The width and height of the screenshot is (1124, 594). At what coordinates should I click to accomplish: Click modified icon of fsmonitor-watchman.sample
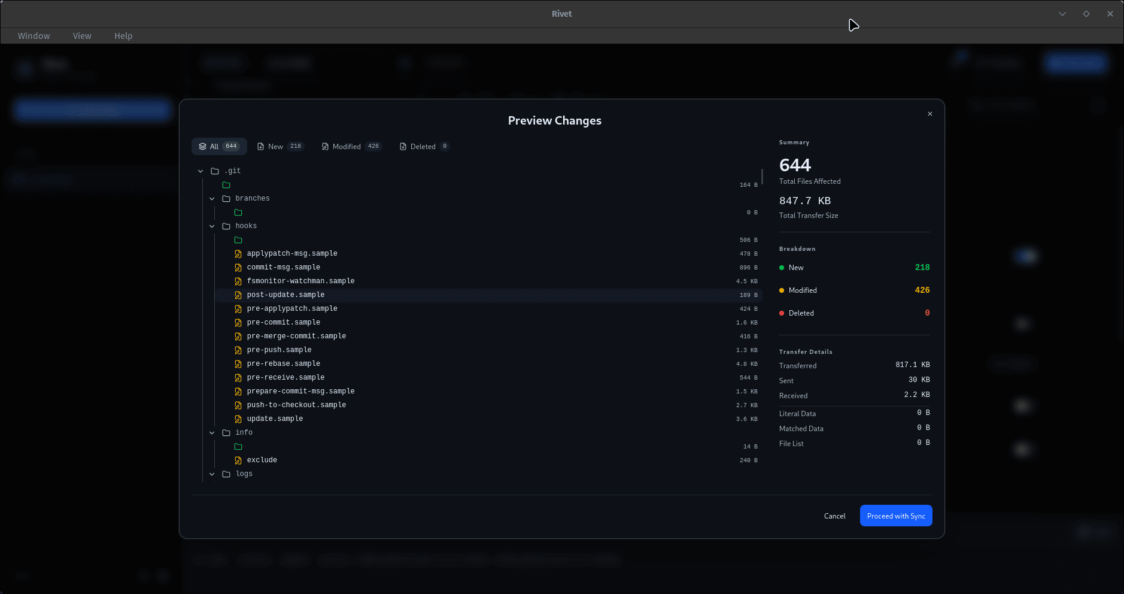(238, 281)
